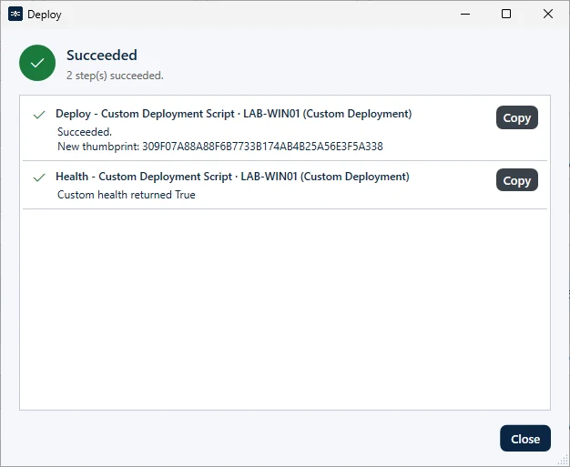Select the 'Succeeded' heading text
570x467 pixels.
[x=102, y=56]
